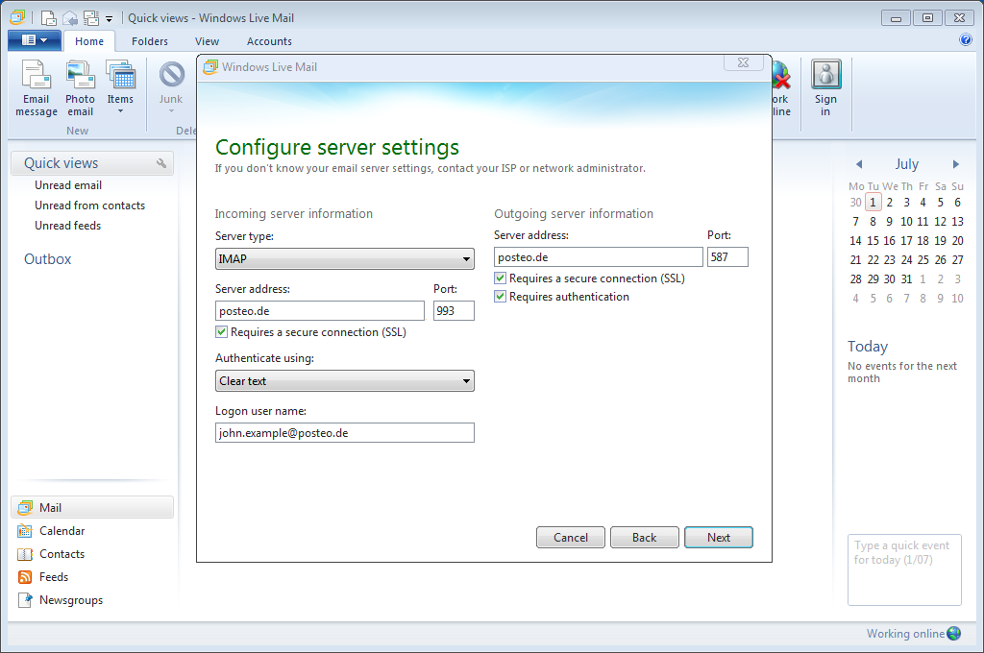This screenshot has height=653, width=984.
Task: Click the quick event entry box
Action: 903,569
